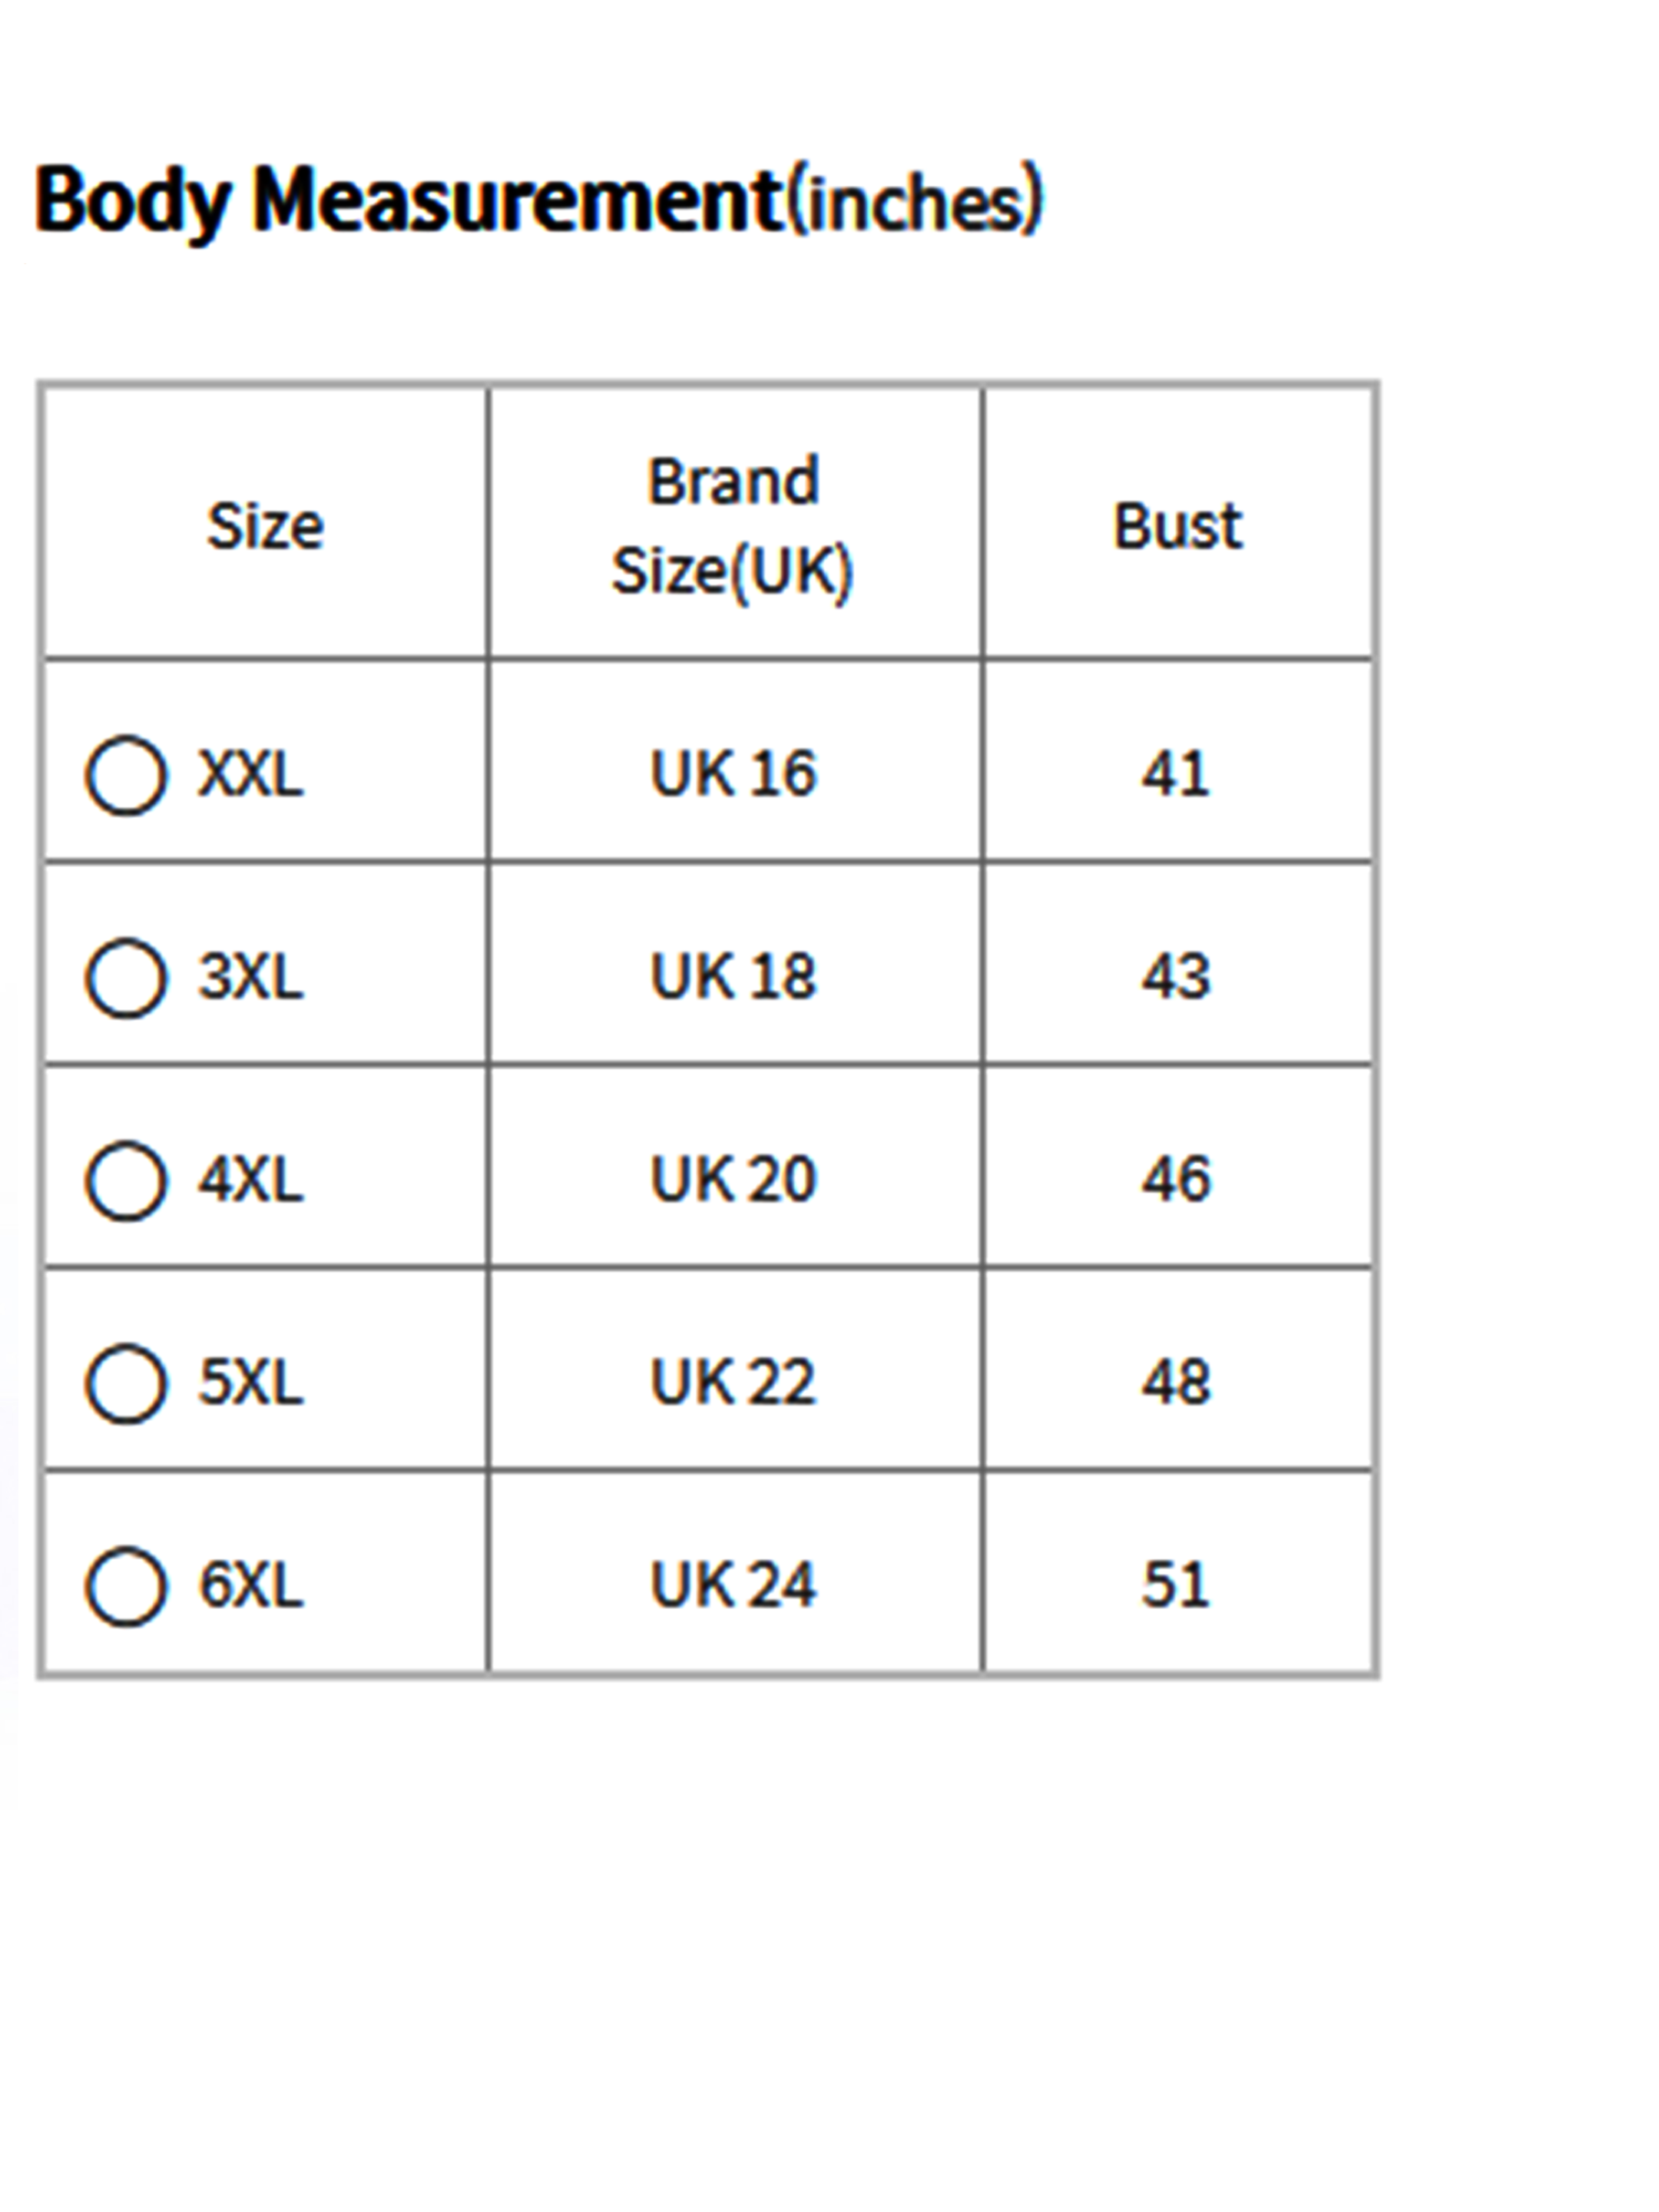Click the UK 16 brand size cell
The height and width of the screenshot is (2212, 1659).
tap(733, 773)
